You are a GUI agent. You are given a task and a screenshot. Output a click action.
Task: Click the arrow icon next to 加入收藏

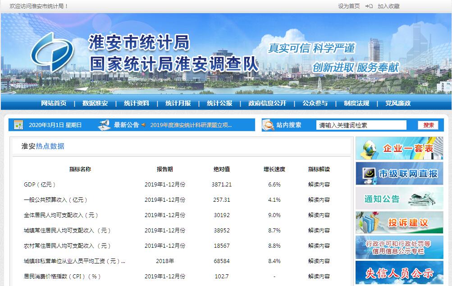coord(369,6)
